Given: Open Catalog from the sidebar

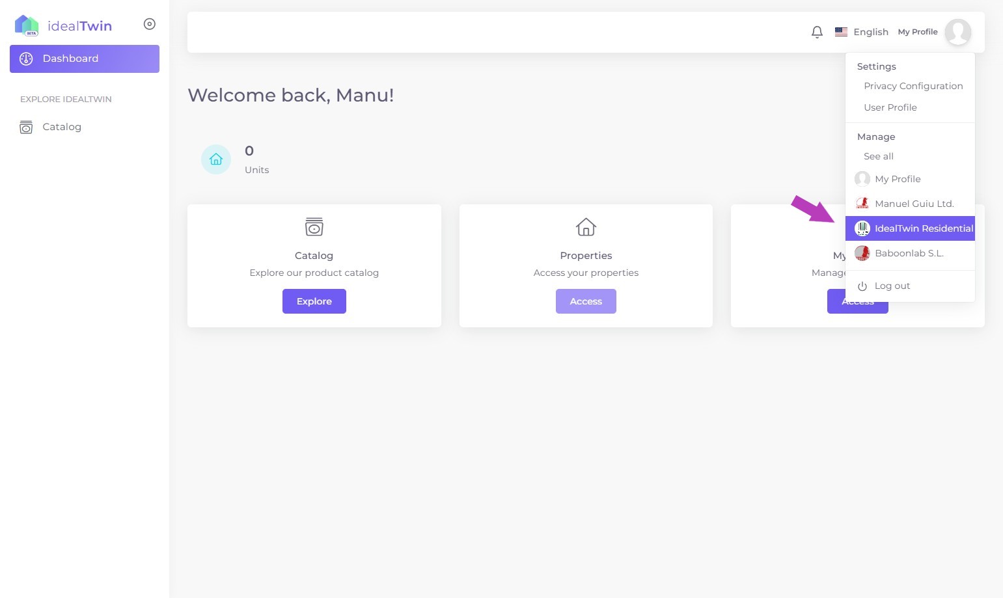Looking at the screenshot, I should pyautogui.click(x=61, y=127).
